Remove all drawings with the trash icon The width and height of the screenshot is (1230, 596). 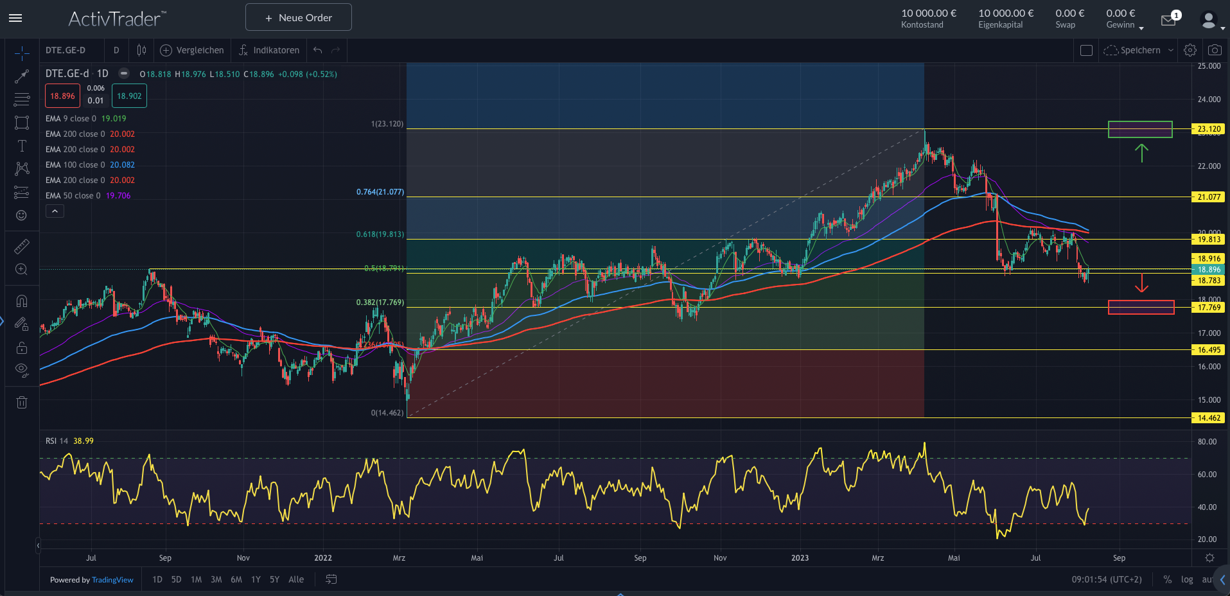coord(21,402)
